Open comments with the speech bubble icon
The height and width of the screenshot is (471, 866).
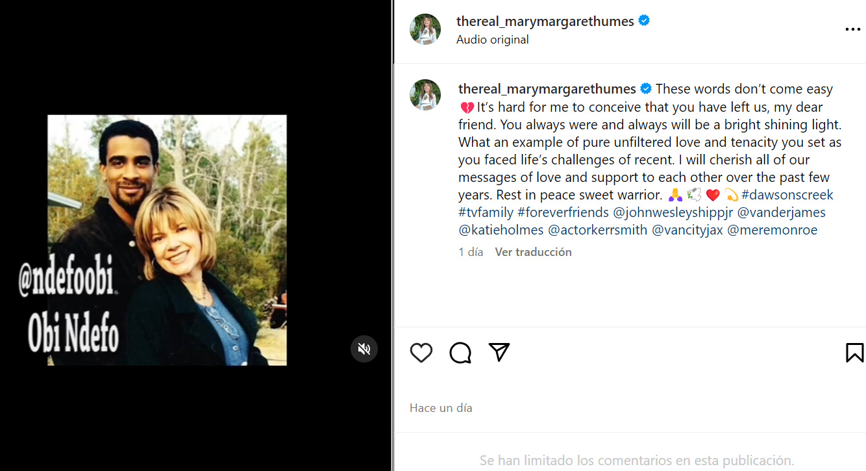(460, 352)
